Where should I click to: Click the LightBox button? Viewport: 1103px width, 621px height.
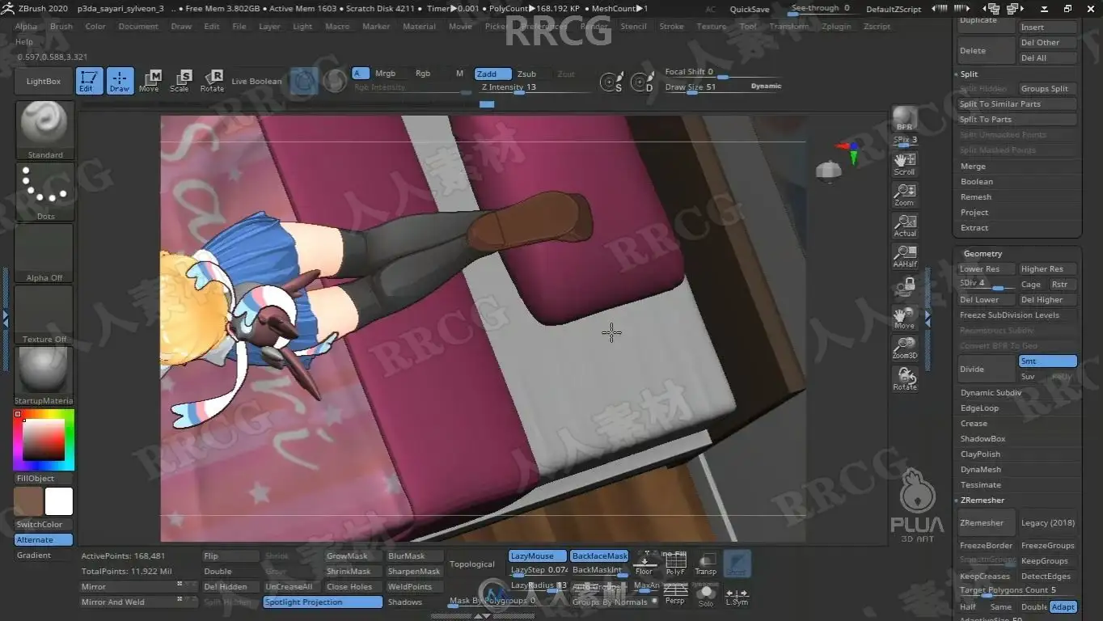click(44, 81)
